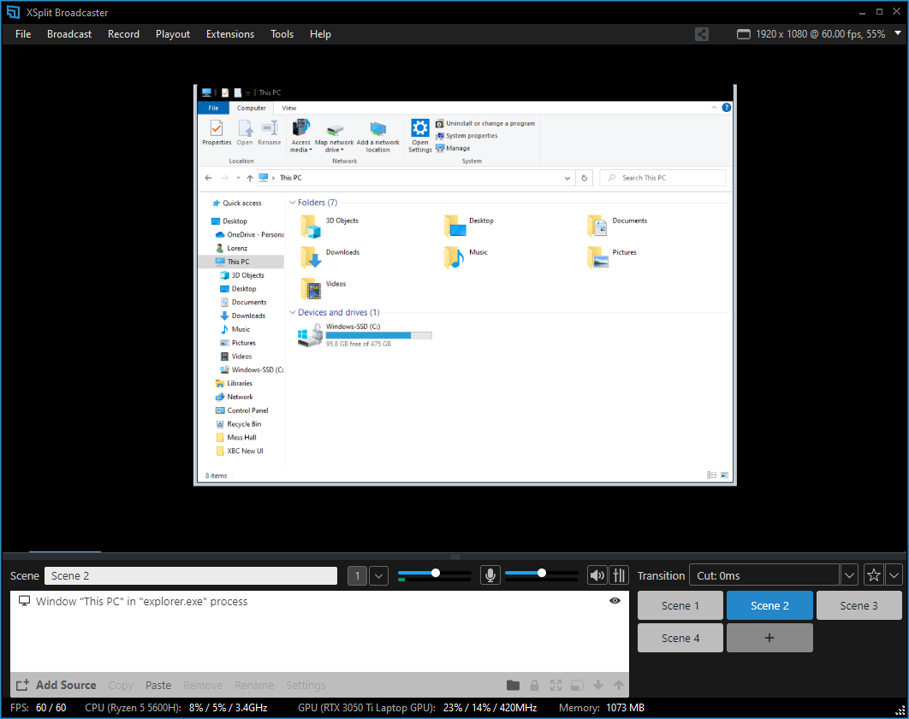
Task: Click the View tab in captured Explorer ribbon
Action: tap(288, 108)
